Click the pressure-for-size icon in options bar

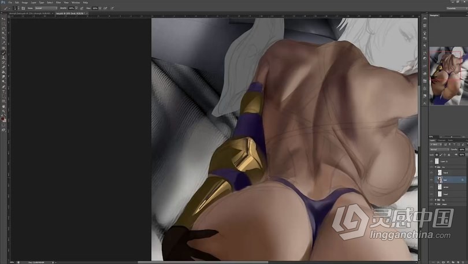[112, 8]
